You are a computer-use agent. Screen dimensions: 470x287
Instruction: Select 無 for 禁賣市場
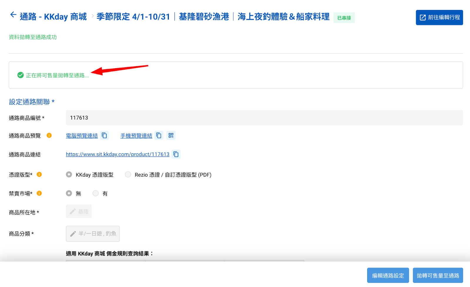click(69, 193)
